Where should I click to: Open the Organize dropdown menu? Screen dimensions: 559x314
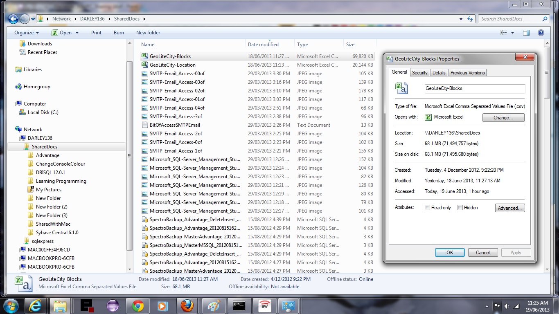(27, 33)
